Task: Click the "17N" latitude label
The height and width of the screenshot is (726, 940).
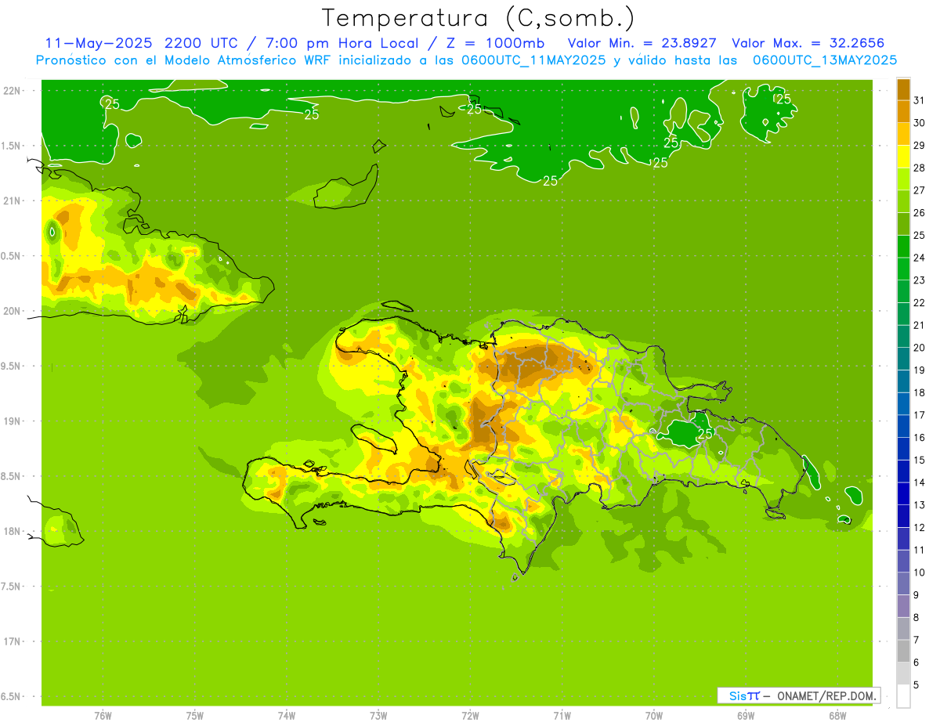Action: point(11,641)
